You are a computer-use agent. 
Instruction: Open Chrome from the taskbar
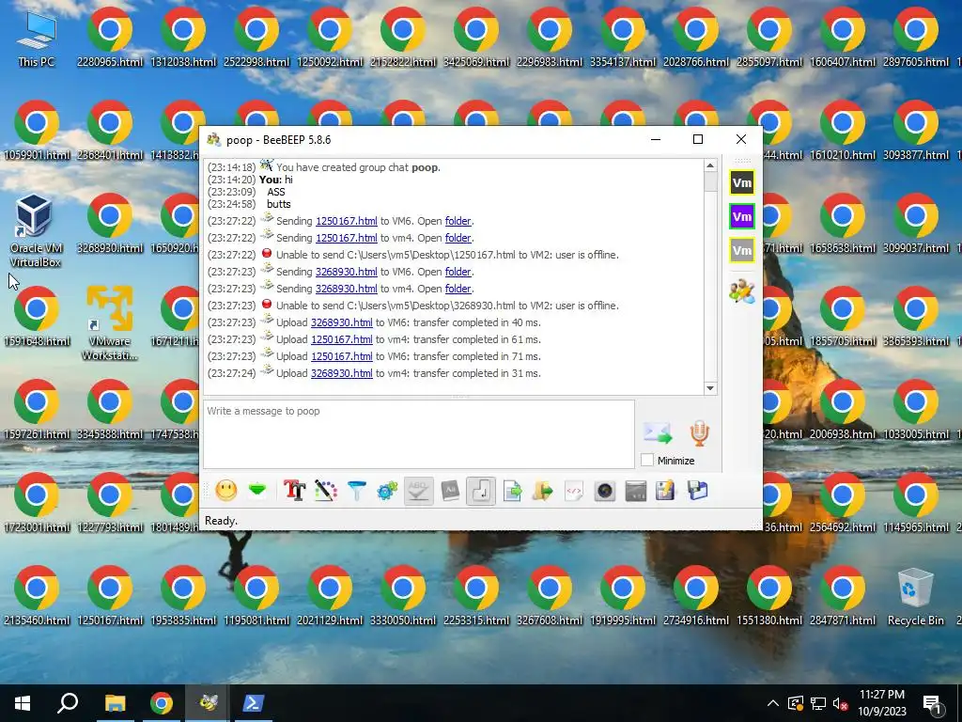tap(162, 703)
